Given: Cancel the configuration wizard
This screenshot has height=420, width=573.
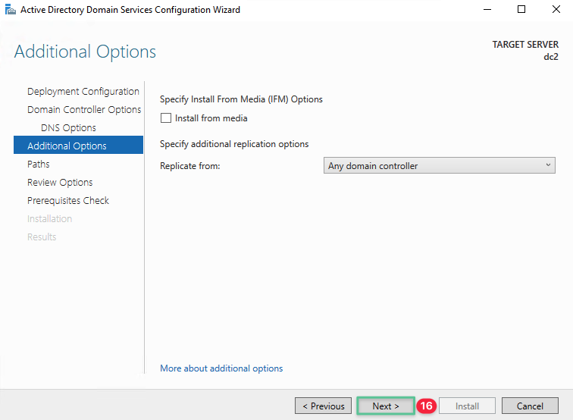Looking at the screenshot, I should click(x=530, y=406).
